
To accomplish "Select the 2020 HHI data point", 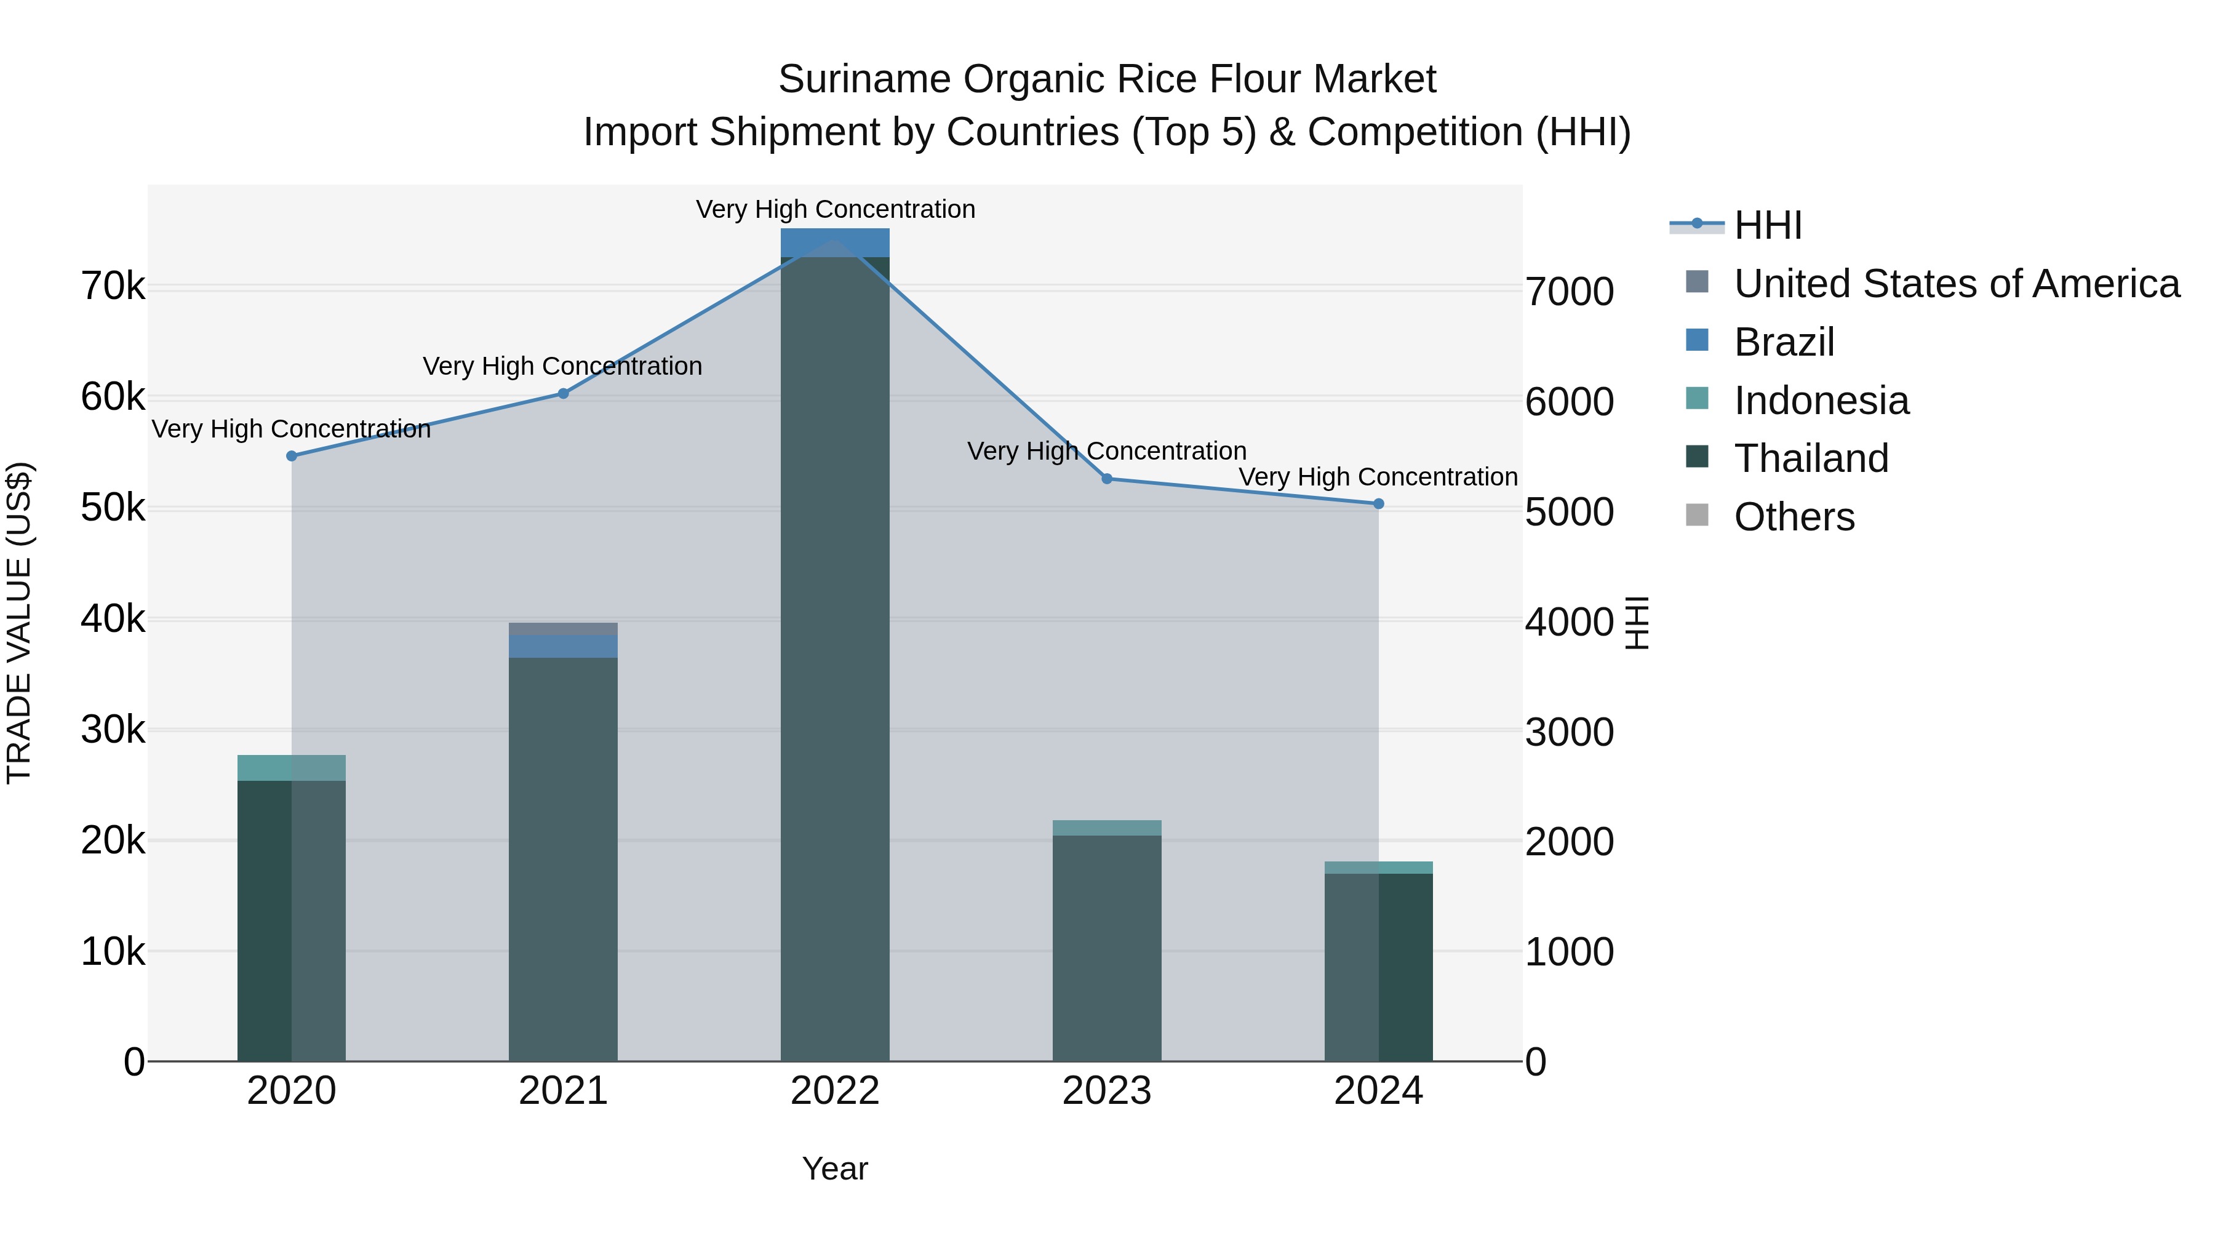I will pyautogui.click(x=292, y=456).
